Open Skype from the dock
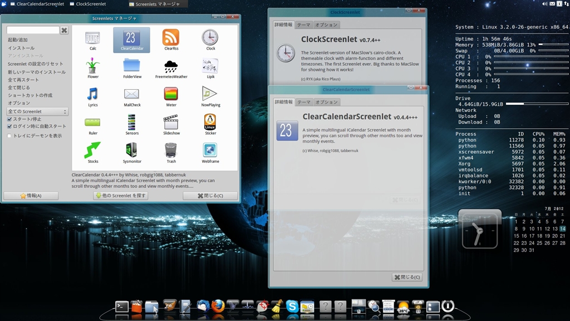570x321 pixels. (292, 305)
